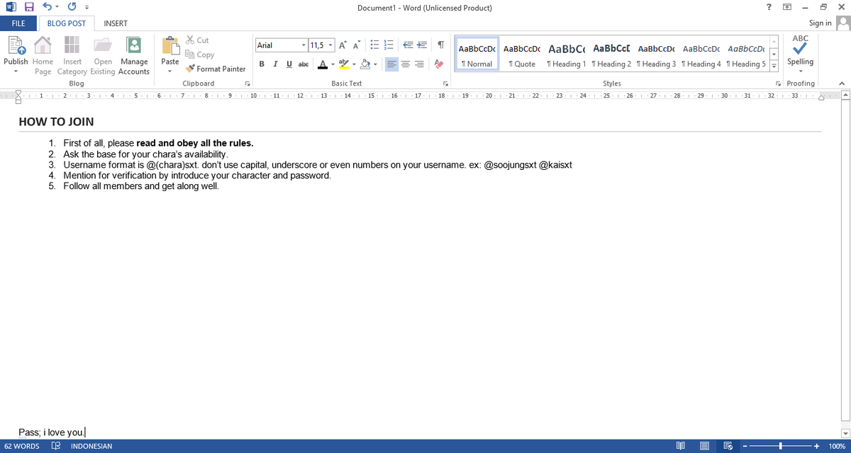Select the BLOG POST tab

pos(67,23)
